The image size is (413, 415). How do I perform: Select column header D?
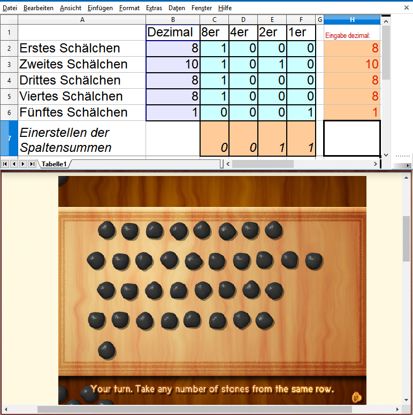point(243,20)
